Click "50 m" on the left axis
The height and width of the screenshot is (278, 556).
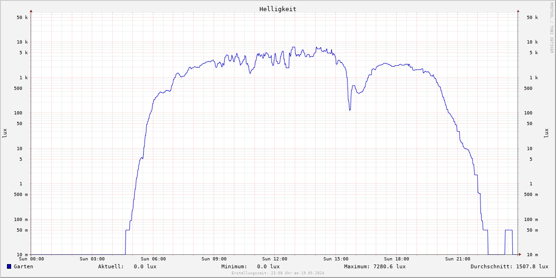pos(22,230)
